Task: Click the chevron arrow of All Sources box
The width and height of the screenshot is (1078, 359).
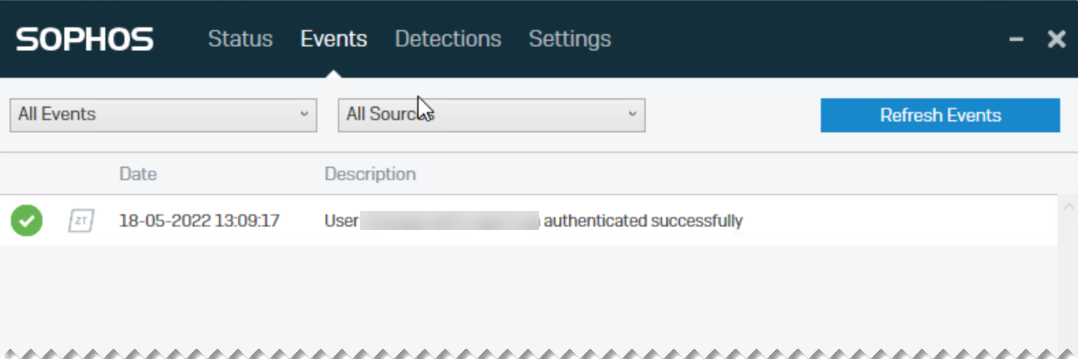Action: pyautogui.click(x=633, y=114)
